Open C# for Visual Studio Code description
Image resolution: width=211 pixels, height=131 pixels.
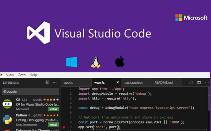(x=38, y=104)
